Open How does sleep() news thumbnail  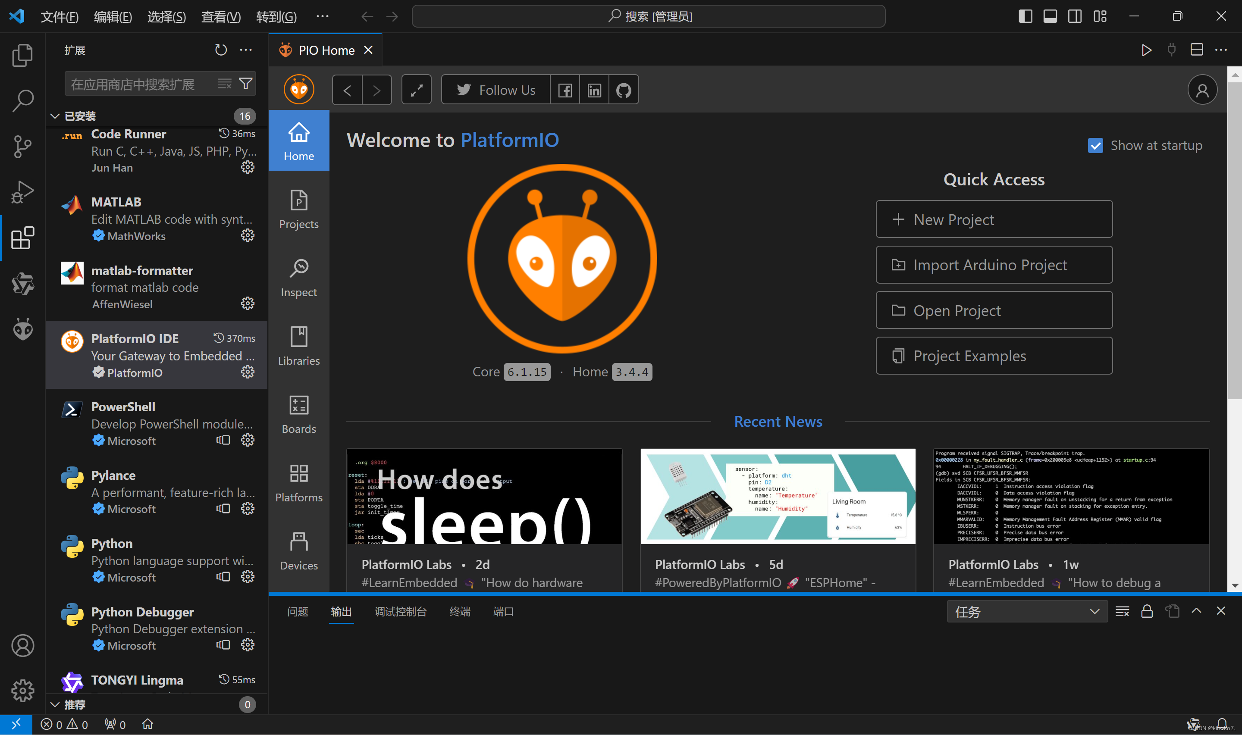coord(484,496)
